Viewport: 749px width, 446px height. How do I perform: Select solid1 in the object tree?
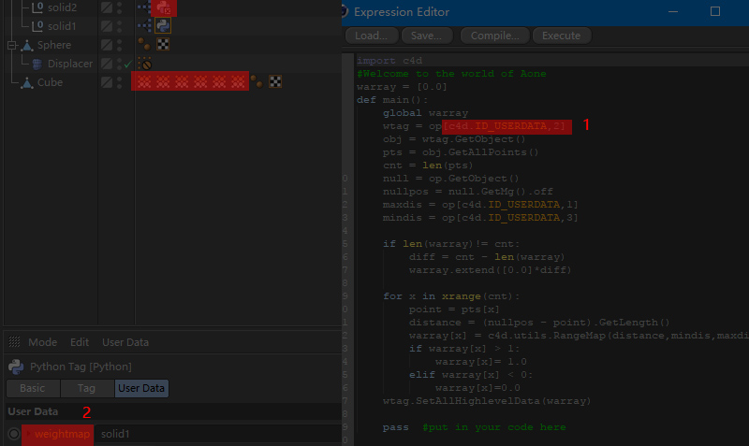[62, 26]
